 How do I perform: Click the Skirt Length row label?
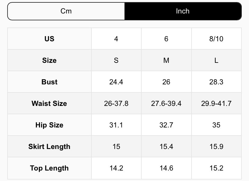tap(49, 147)
